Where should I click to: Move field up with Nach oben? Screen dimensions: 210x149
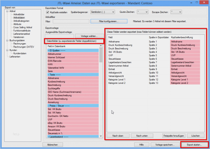117,136
